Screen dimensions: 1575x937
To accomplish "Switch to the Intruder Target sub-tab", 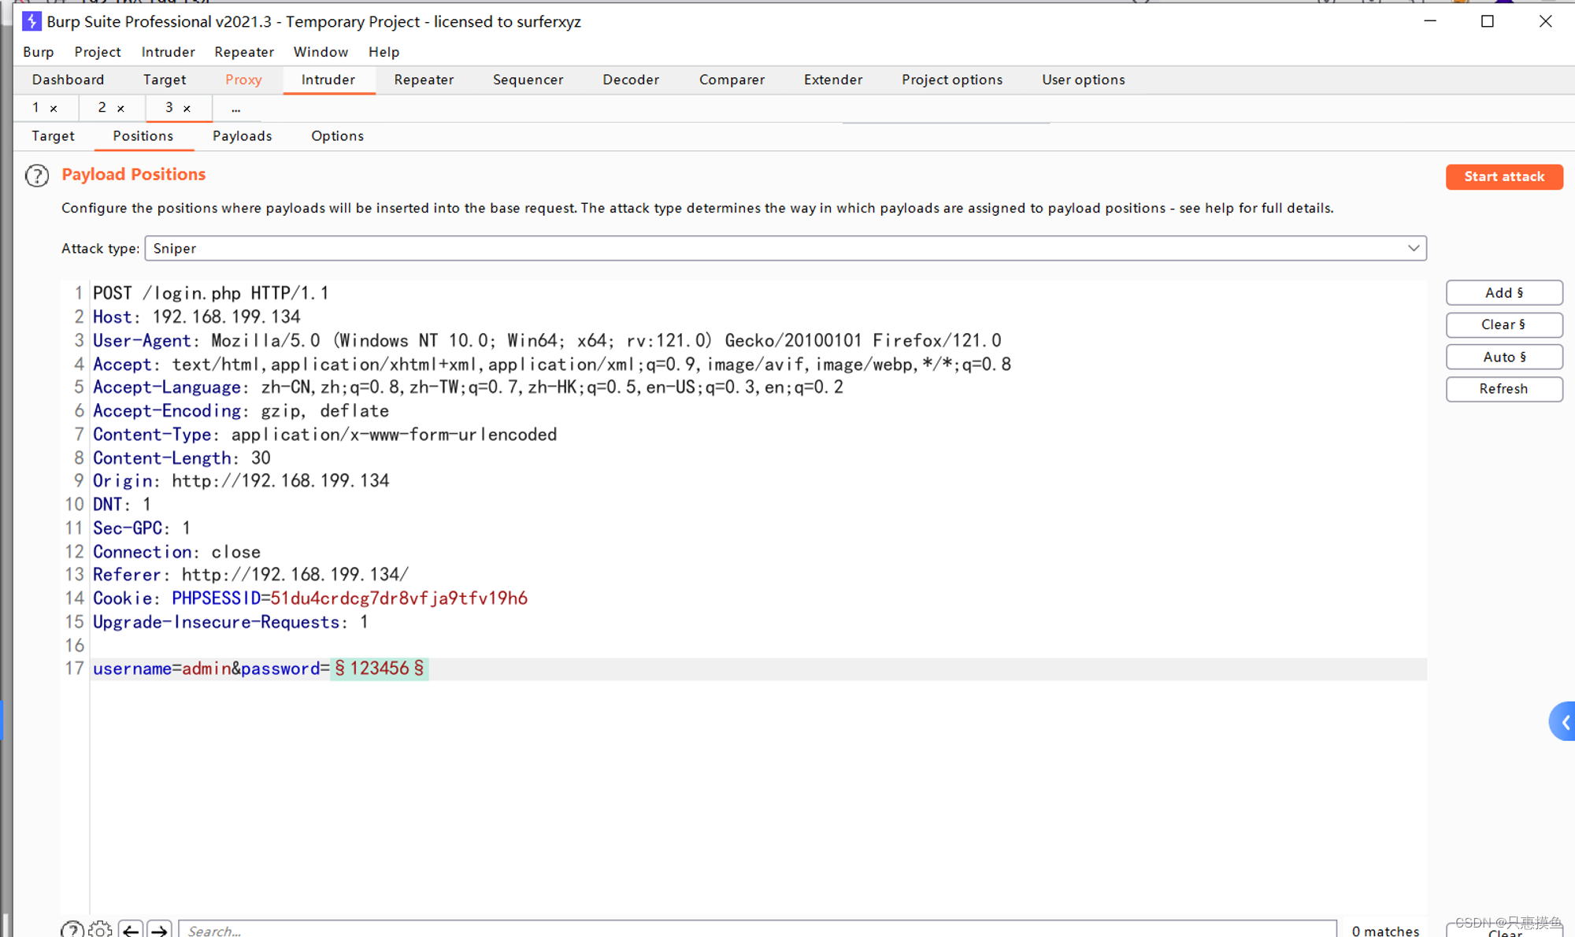I will 53,136.
